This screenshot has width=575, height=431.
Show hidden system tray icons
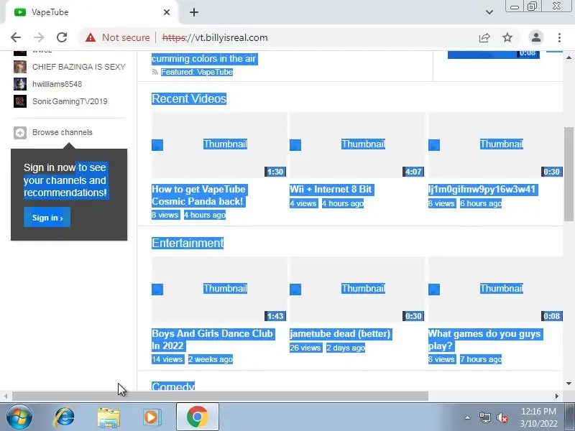(468, 417)
